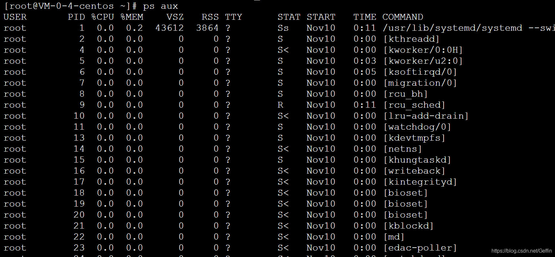Click PID 1 in the systemd row
Screen dimensions: 555x257
pos(82,28)
